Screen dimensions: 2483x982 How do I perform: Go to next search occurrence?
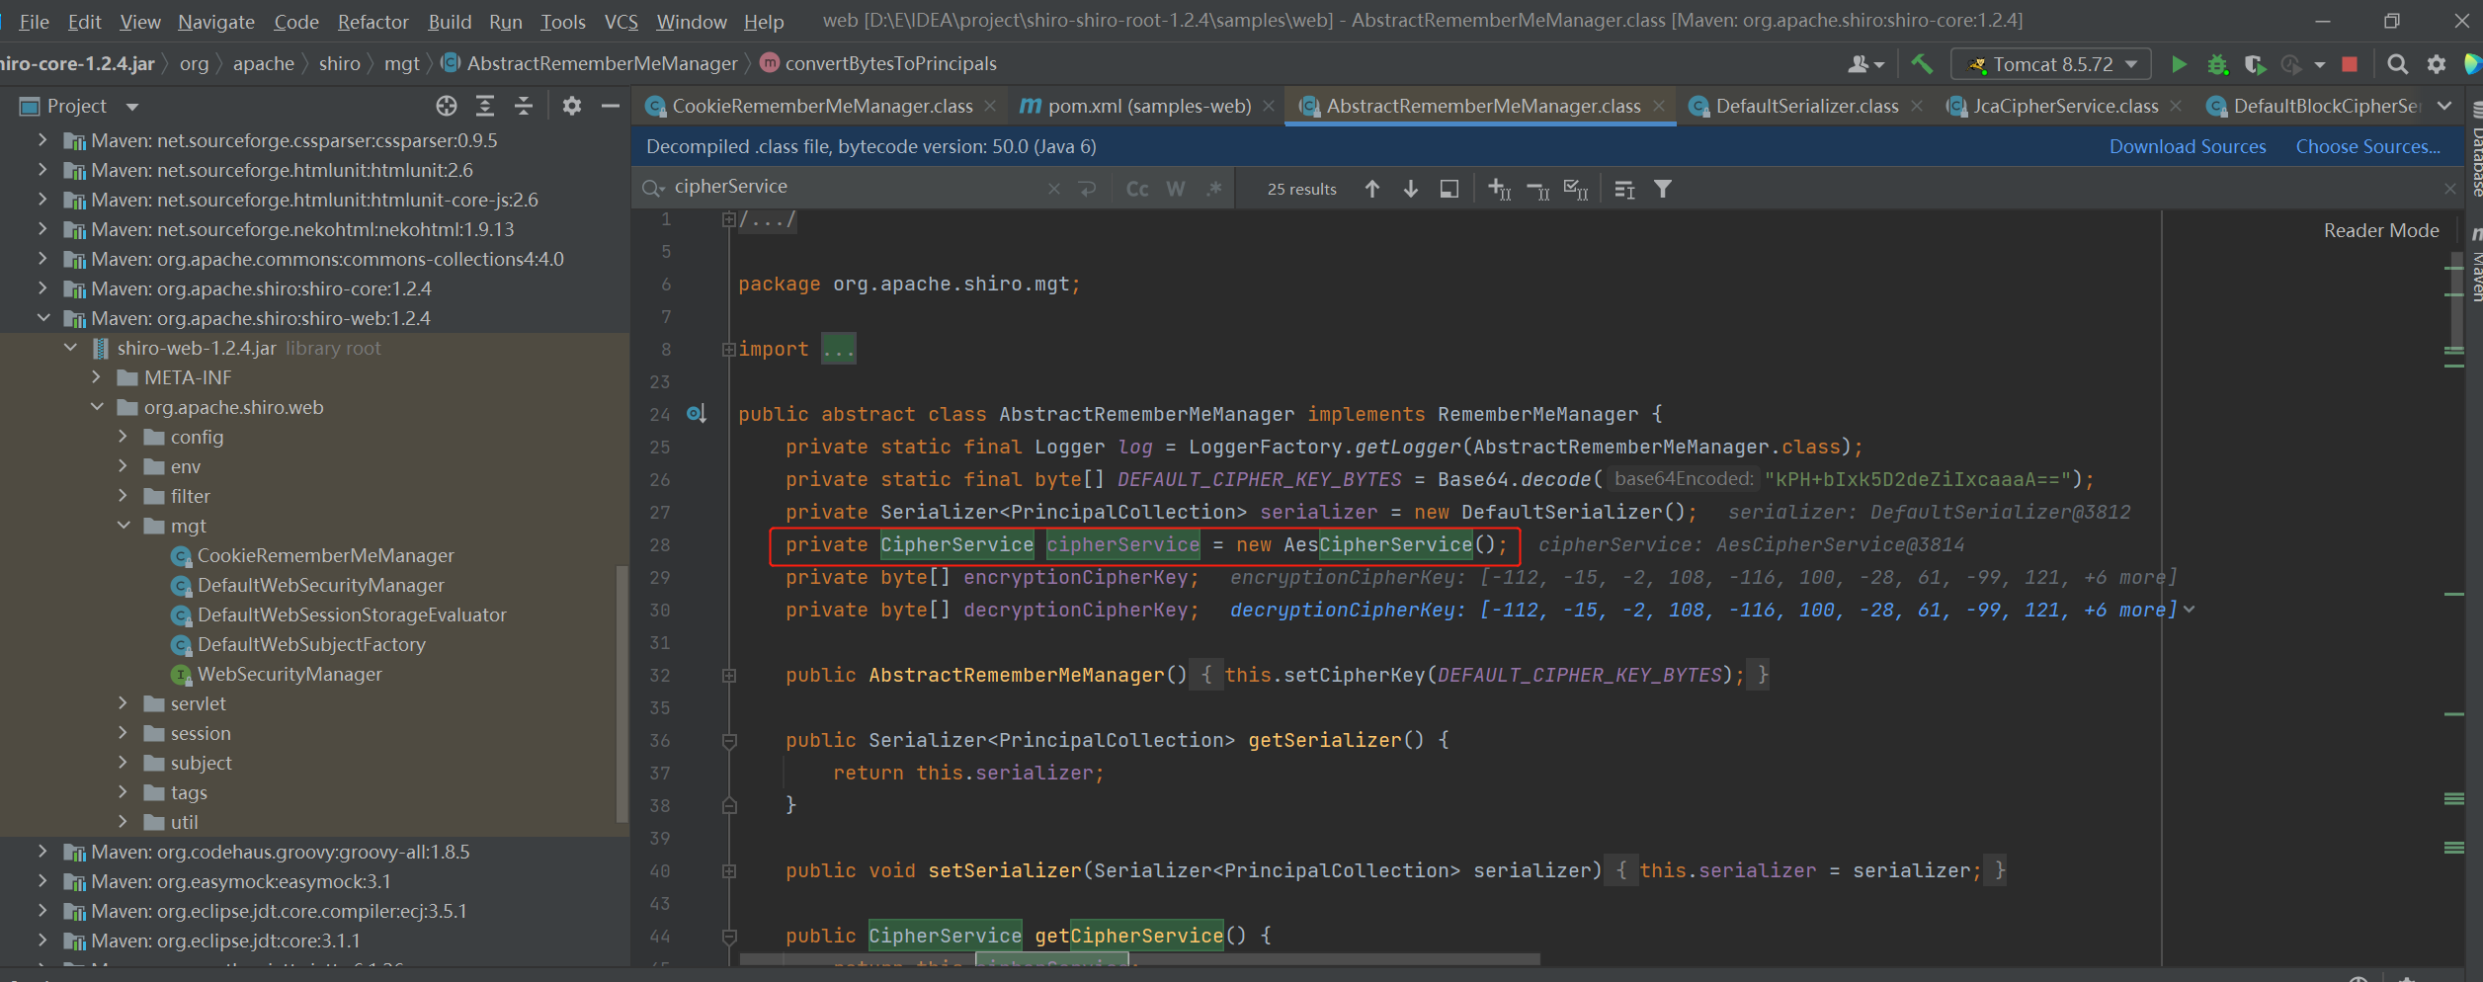pos(1411,189)
